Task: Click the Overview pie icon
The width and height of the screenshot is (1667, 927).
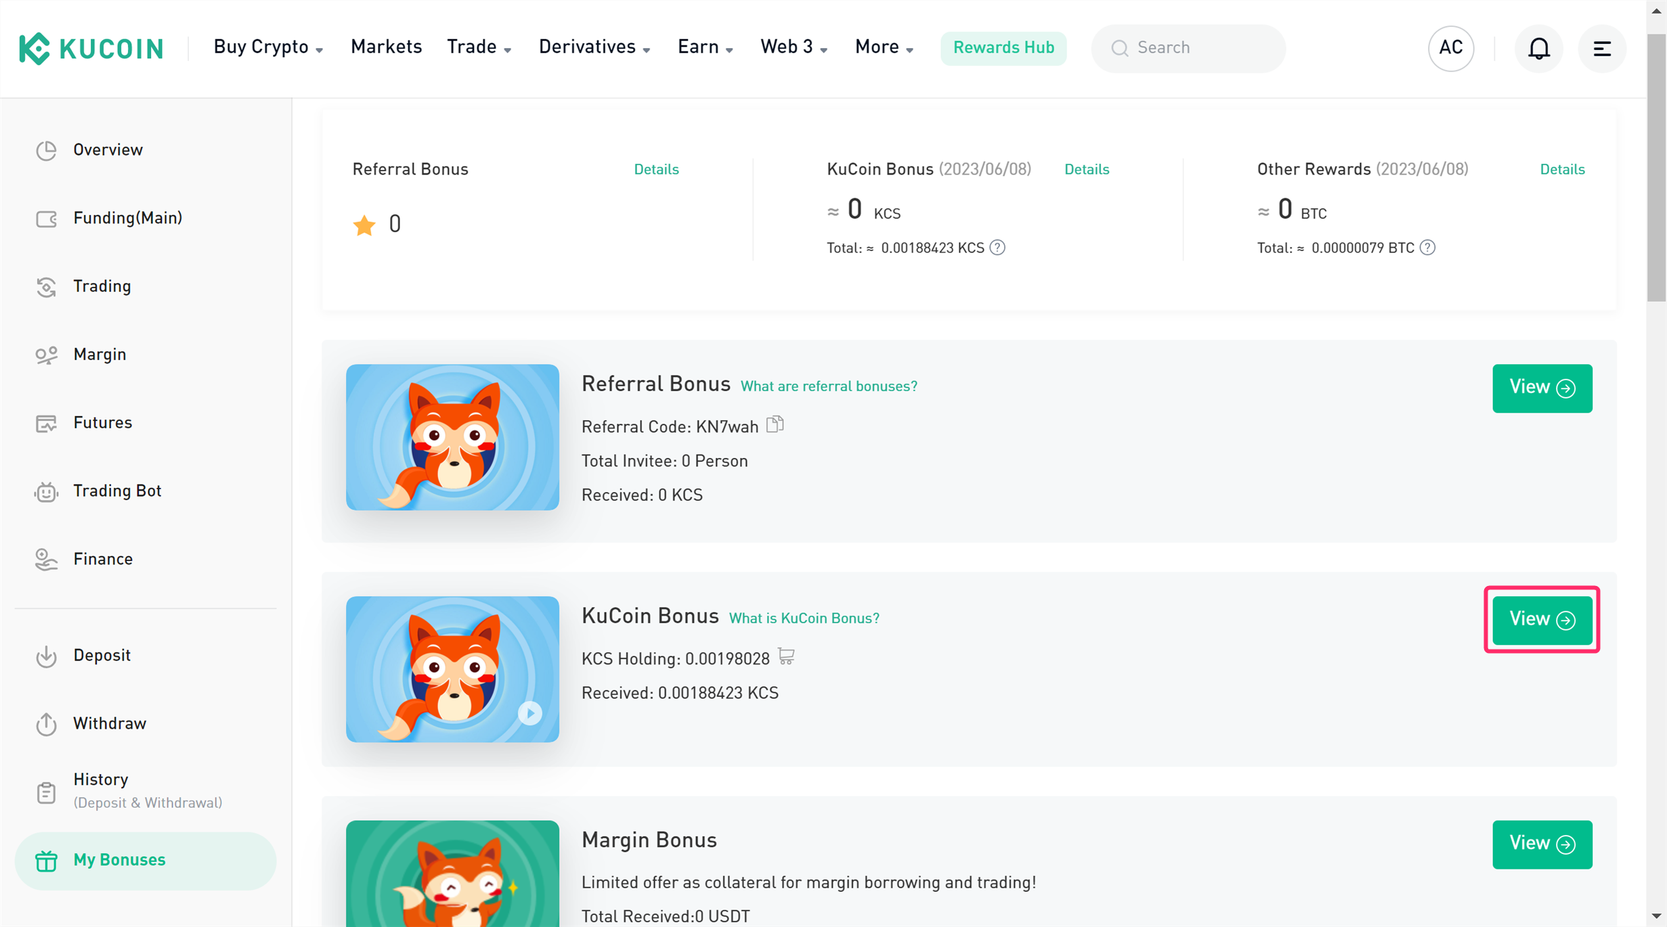Action: pyautogui.click(x=46, y=150)
